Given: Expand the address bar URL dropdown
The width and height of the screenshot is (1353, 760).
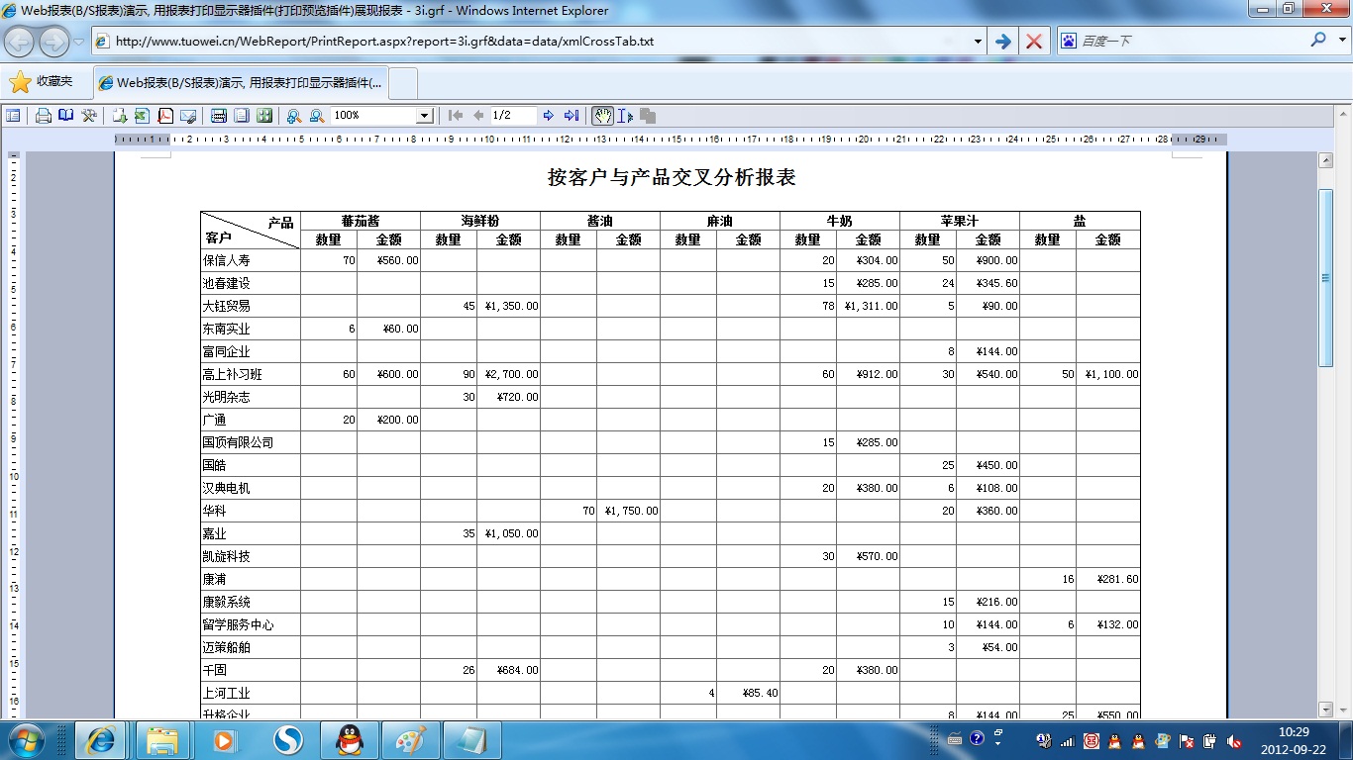Looking at the screenshot, I should coord(978,42).
